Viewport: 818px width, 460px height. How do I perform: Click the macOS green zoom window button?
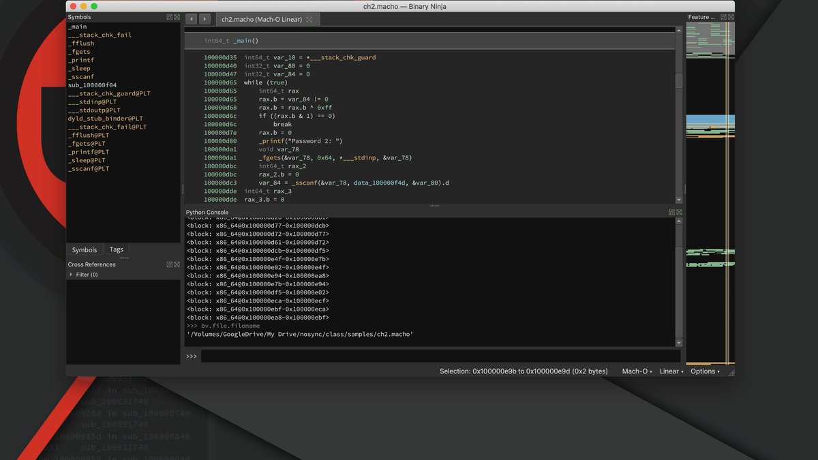point(94,6)
